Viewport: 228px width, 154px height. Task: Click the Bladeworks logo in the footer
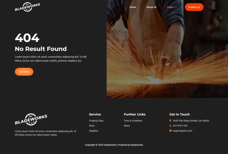click(x=31, y=120)
